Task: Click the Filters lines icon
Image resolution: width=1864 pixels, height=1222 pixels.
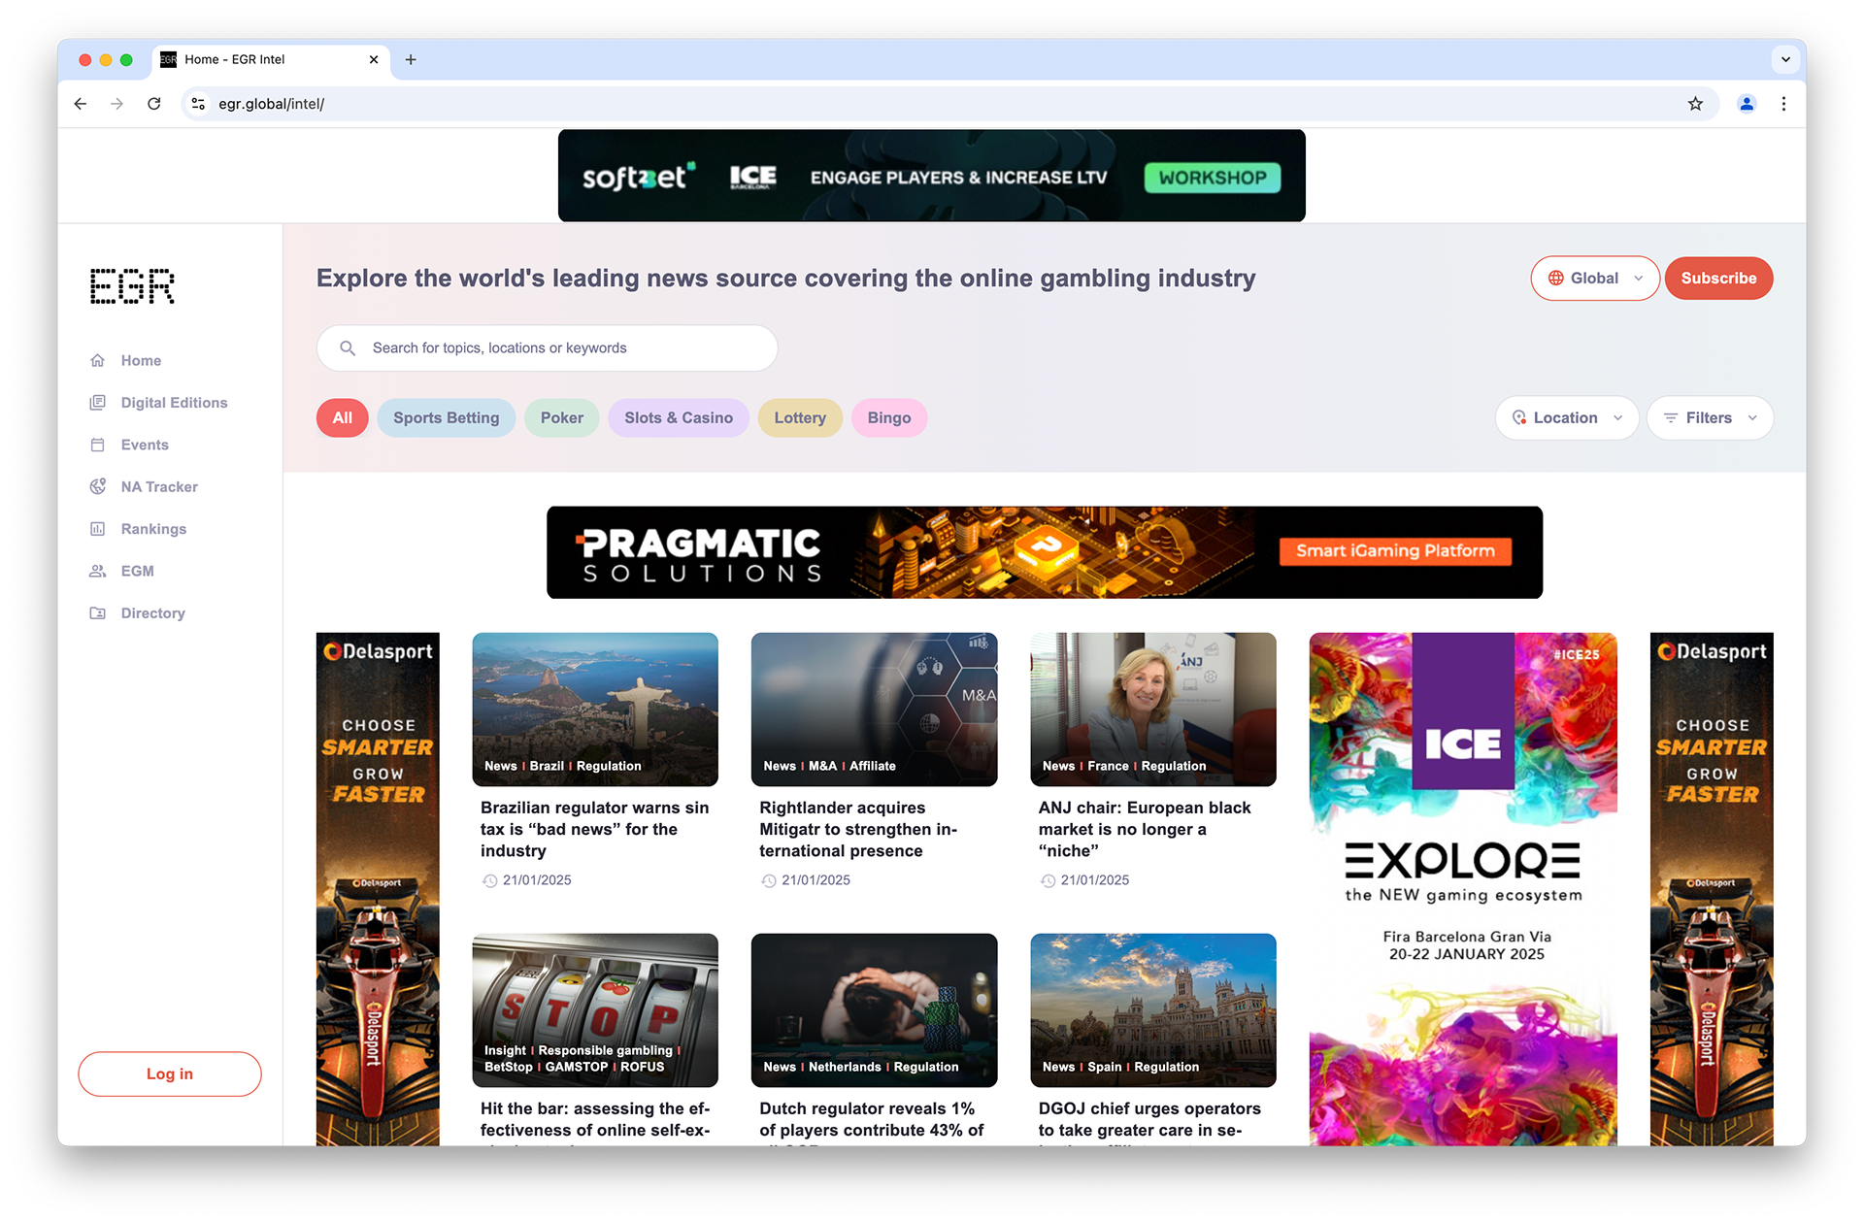Action: tap(1671, 417)
